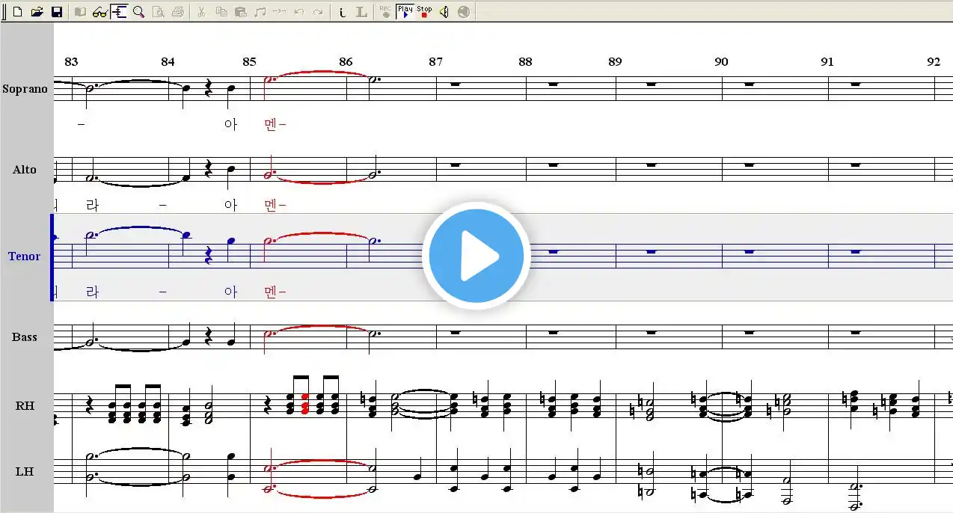Click the undo arrow icon
The image size is (953, 513).
click(x=298, y=12)
